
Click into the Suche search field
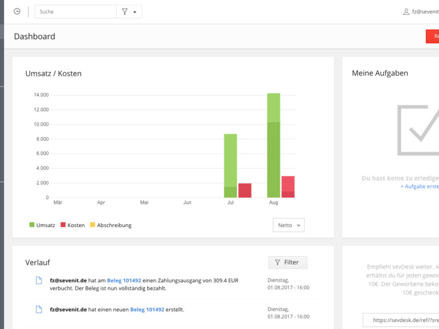point(76,12)
